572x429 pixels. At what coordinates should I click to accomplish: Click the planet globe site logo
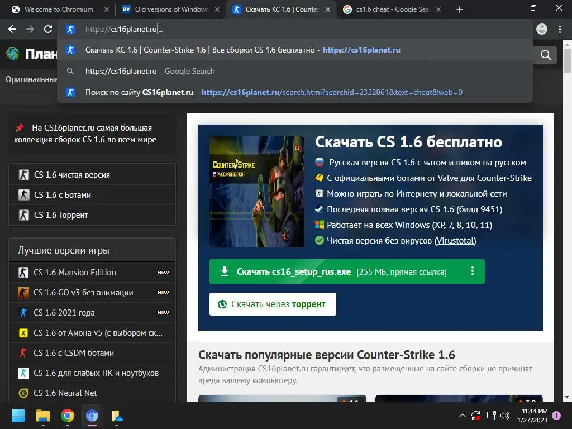tap(13, 54)
